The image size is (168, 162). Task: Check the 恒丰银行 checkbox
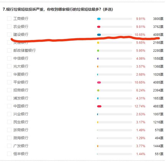(9, 154)
